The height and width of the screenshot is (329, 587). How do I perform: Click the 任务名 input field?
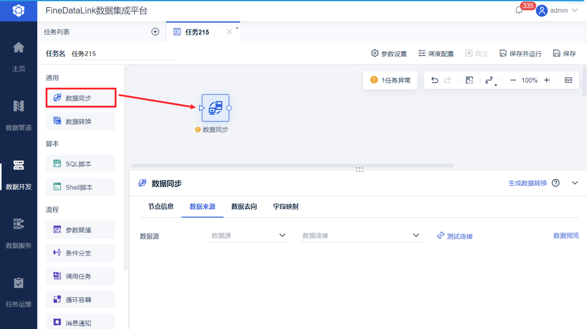pyautogui.click(x=123, y=53)
